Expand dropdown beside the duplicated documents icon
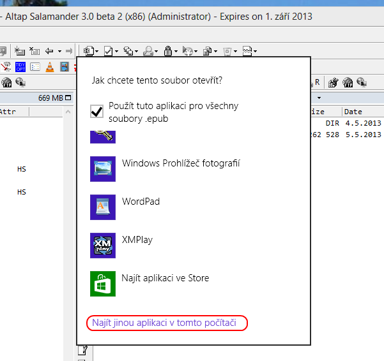 216,51
